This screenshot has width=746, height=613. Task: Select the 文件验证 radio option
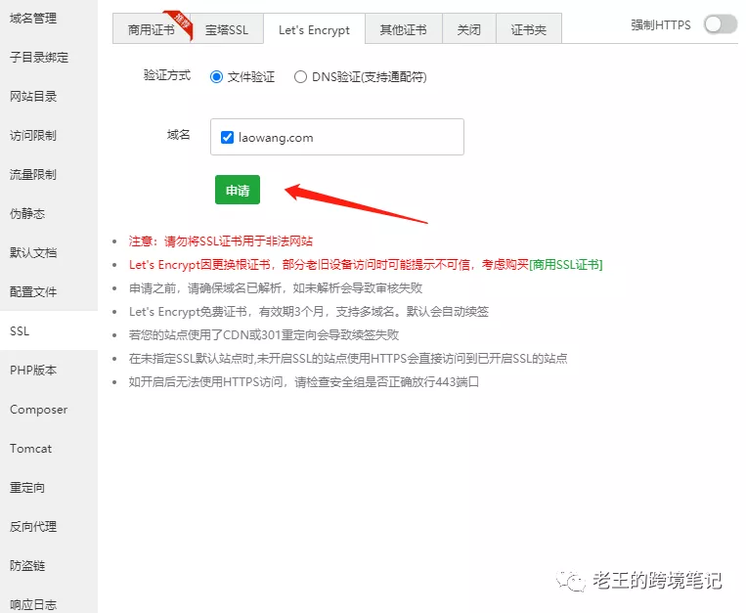(x=217, y=77)
